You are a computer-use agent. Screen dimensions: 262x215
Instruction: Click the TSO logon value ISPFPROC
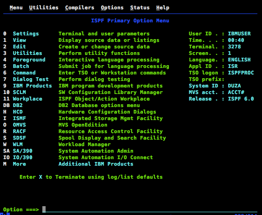point(241,73)
